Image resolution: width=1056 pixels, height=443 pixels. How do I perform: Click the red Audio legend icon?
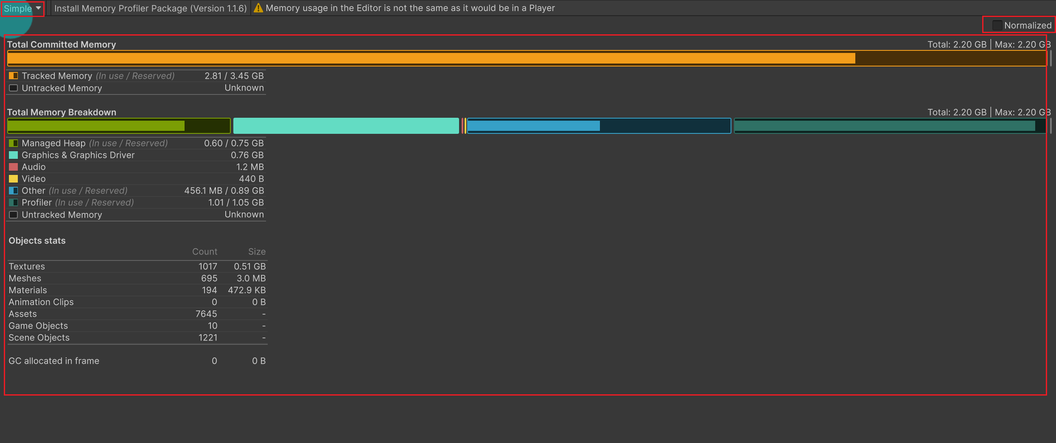[13, 167]
